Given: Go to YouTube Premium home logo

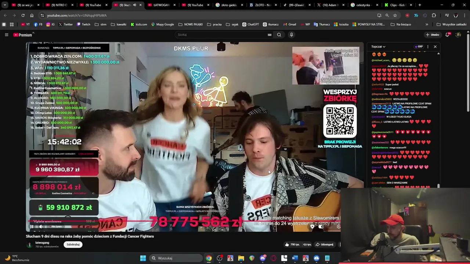Looking at the screenshot, I should click(x=23, y=35).
